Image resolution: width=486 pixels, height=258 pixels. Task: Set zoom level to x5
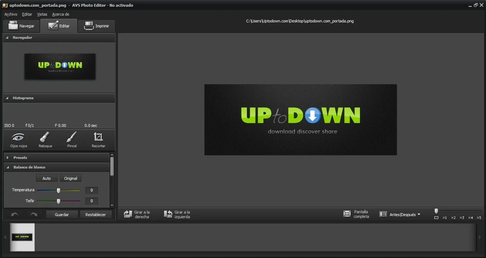(x=479, y=218)
